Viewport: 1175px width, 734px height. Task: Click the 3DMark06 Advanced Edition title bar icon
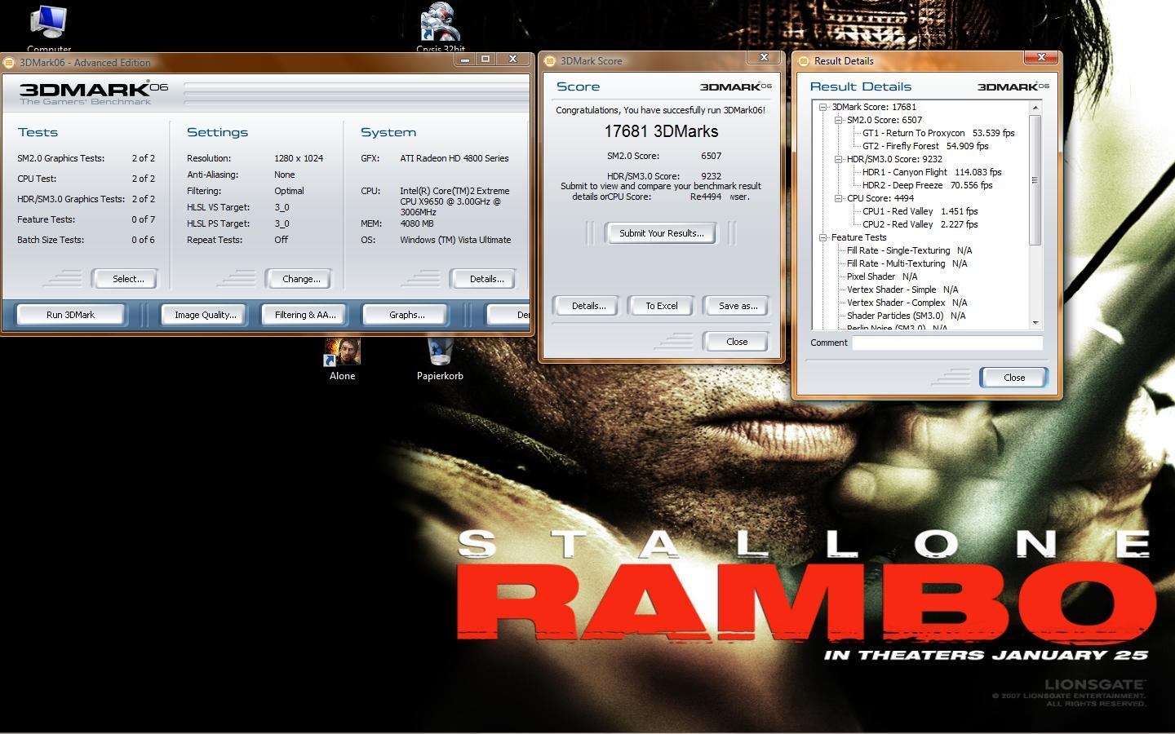point(9,62)
